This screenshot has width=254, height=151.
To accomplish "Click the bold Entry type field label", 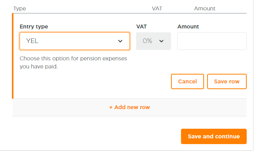I will [34, 27].
